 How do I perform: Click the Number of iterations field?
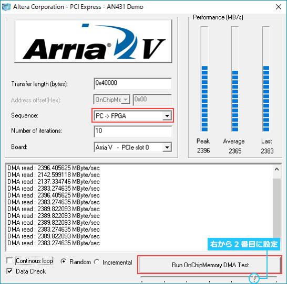(132, 131)
